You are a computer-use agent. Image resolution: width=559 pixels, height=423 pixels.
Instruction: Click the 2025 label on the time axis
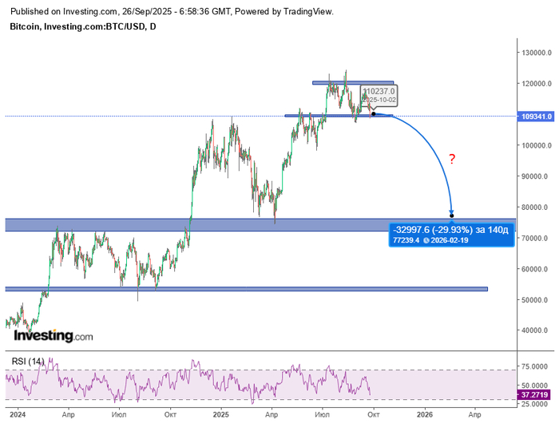point(220,415)
